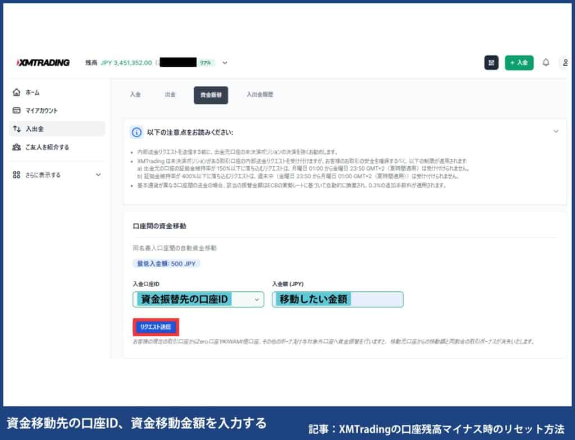575x440 pixels.
Task: Switch to the 出金 tab
Action: pos(170,95)
